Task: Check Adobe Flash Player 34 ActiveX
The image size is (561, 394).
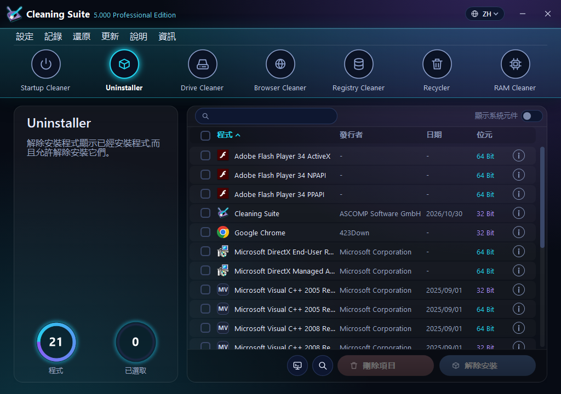Action: [205, 155]
